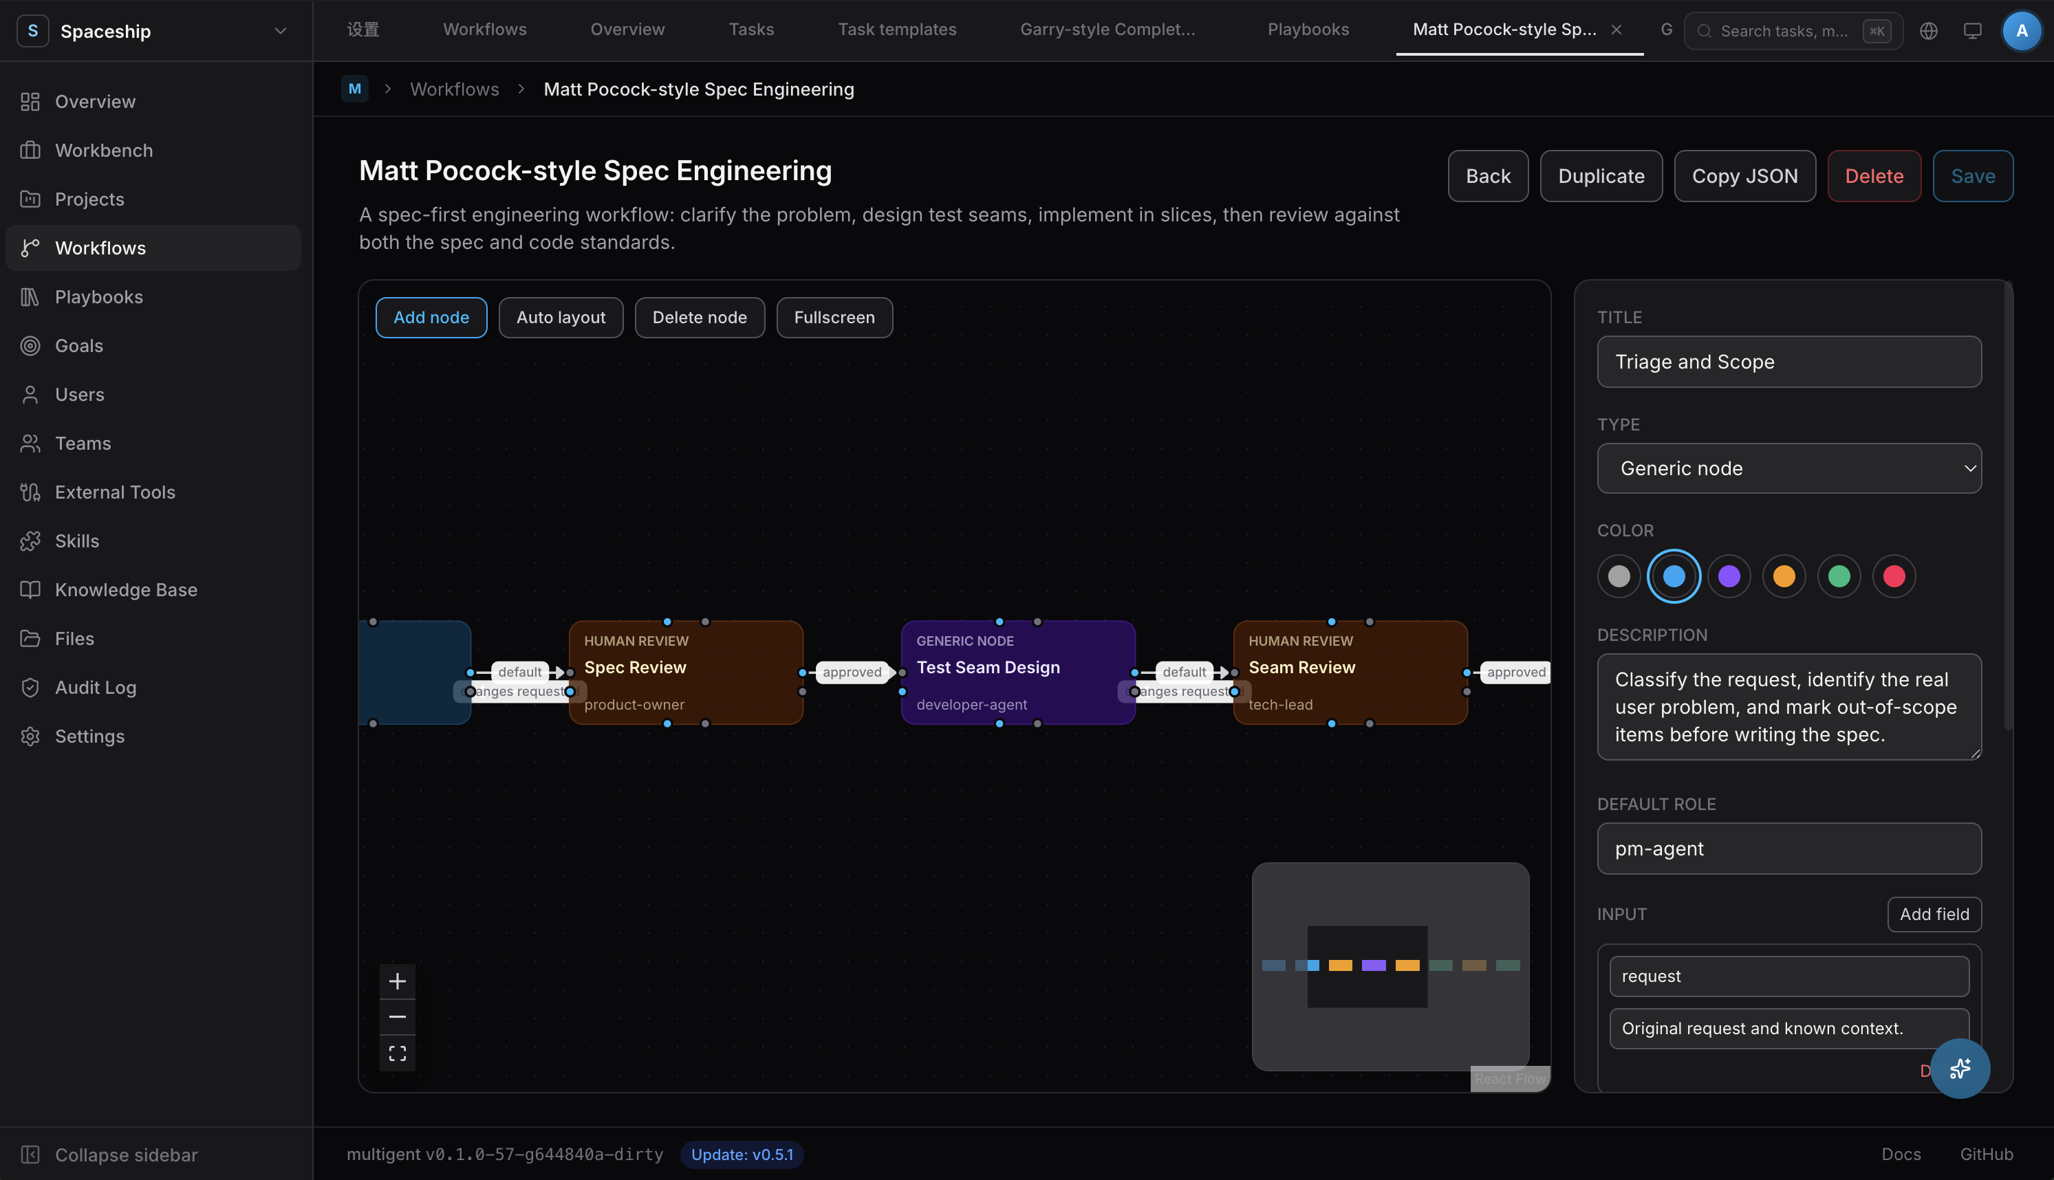Screen dimensions: 2054x1180
Task: Open the External Tools icon
Action: 30,492
